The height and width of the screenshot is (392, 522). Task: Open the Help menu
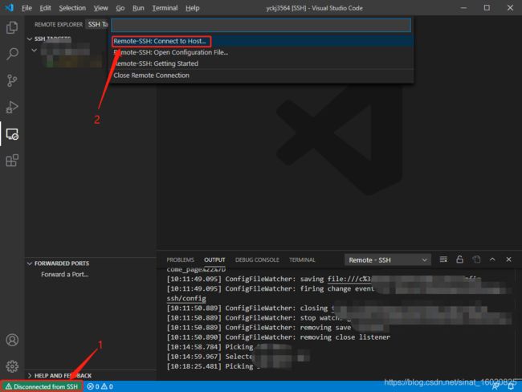pyautogui.click(x=193, y=8)
